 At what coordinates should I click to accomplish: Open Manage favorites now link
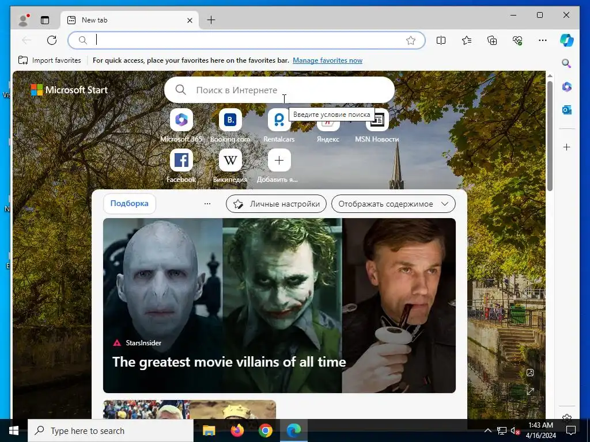tap(327, 60)
